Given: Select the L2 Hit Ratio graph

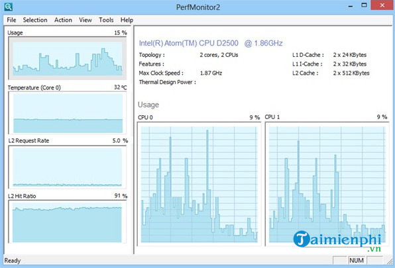Looking at the screenshot, I should coord(67,222).
